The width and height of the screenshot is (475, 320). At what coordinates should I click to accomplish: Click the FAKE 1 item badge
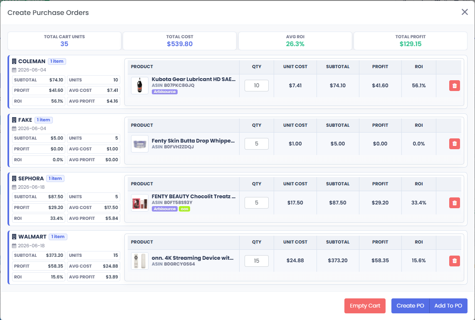pos(44,120)
